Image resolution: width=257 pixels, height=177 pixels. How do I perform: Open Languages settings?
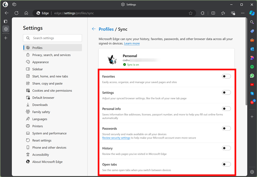pos(52,119)
